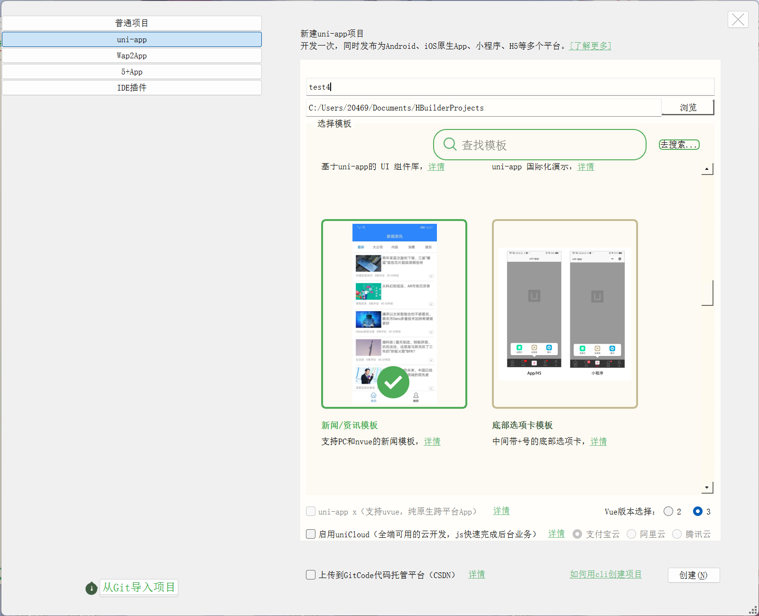Select the 支付宝云 radio button

click(x=577, y=534)
